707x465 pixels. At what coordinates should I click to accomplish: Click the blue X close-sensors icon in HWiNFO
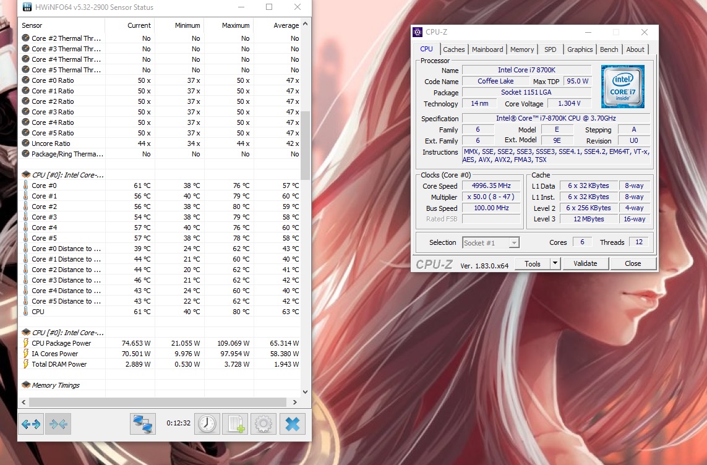(292, 424)
